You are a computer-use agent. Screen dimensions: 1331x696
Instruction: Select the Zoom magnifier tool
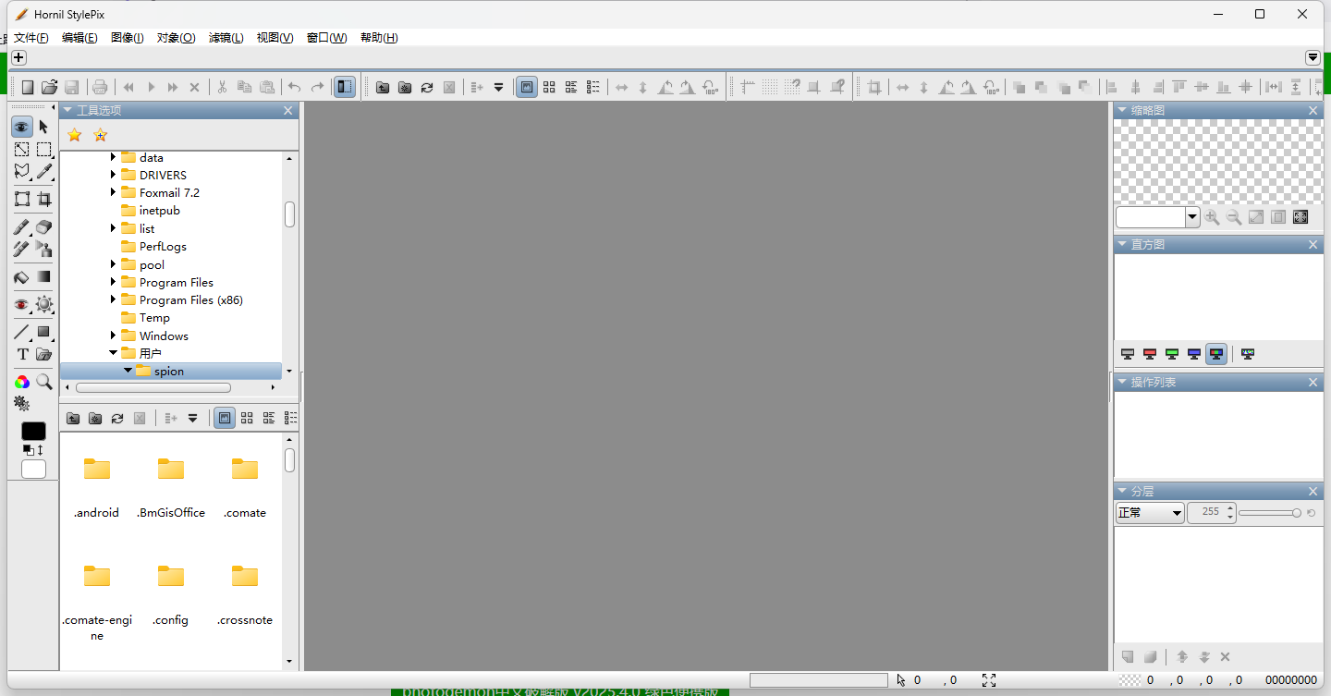pos(43,382)
